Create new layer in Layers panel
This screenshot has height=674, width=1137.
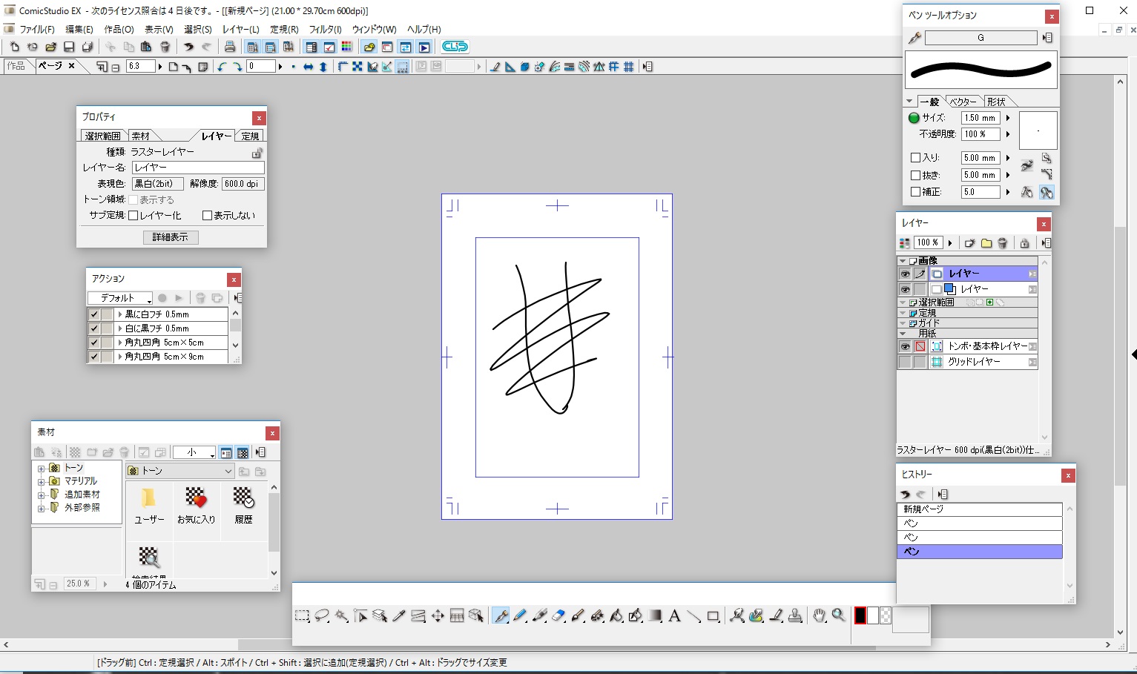969,243
